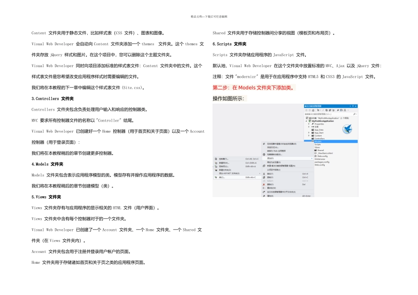The height and width of the screenshot is (295, 418).
Task: Click the text '操作如图所示:'
Action: 228,99
